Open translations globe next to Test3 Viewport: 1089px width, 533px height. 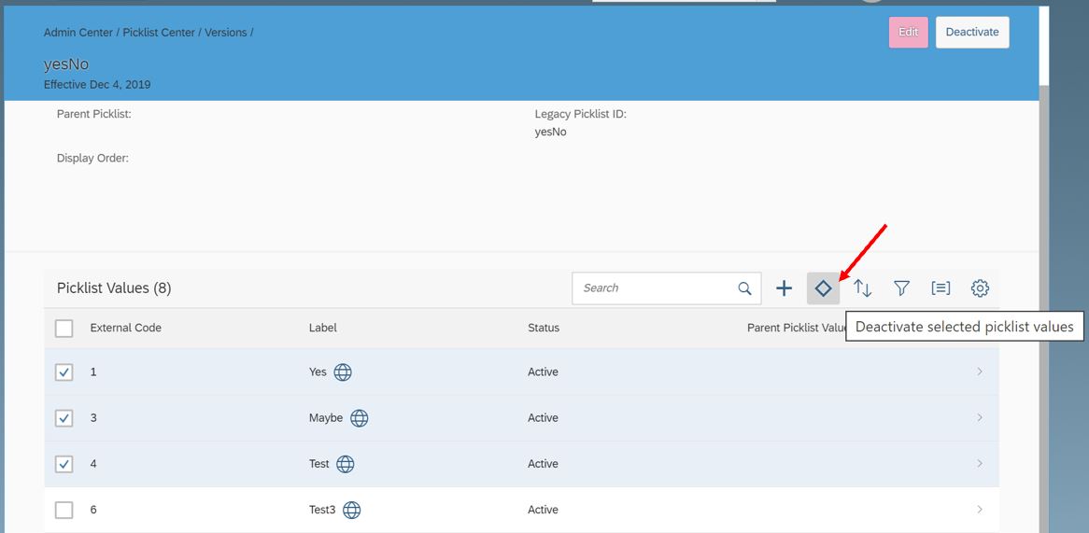(352, 510)
